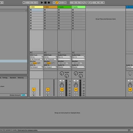133x133 pixels.
Task: Select the light green track 4 Audio header
Action: pos(78,7)
